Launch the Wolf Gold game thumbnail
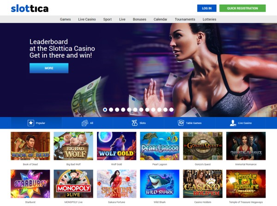This screenshot has height=206, width=277. tap(117, 146)
